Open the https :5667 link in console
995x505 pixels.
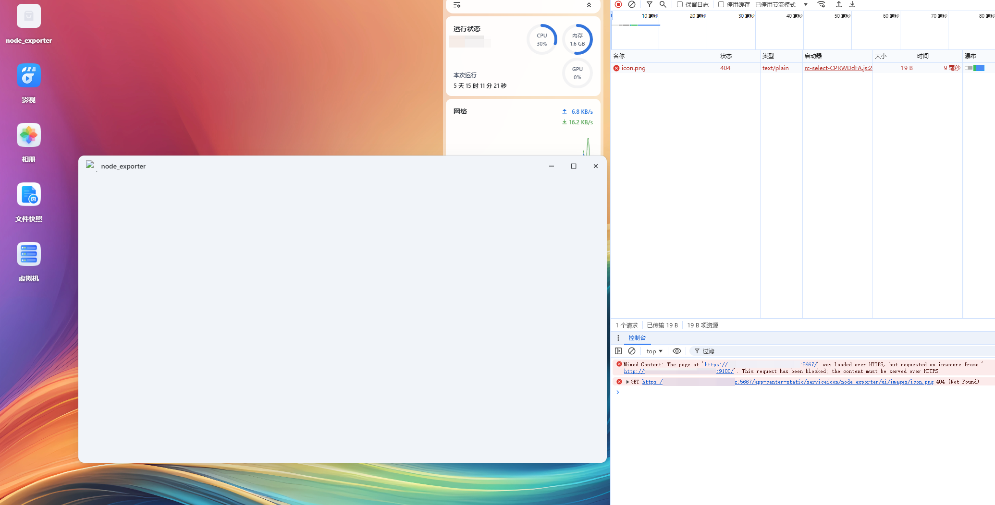(x=761, y=365)
